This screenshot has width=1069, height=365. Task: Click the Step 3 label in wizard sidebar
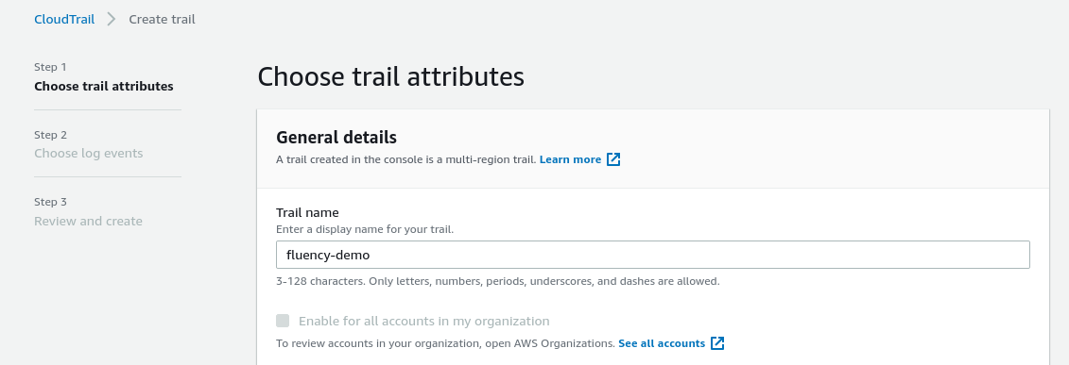point(50,202)
